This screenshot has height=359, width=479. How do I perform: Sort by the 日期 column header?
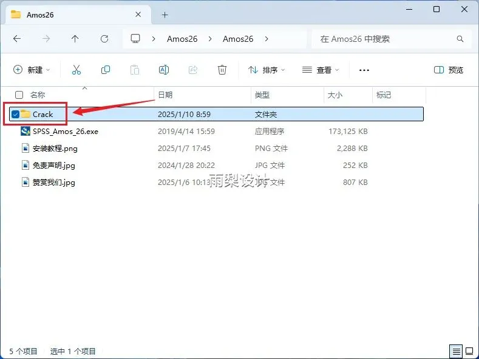click(165, 95)
